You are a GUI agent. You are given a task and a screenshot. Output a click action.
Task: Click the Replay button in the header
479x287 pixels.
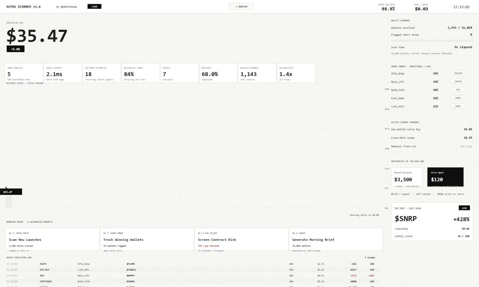click(241, 6)
